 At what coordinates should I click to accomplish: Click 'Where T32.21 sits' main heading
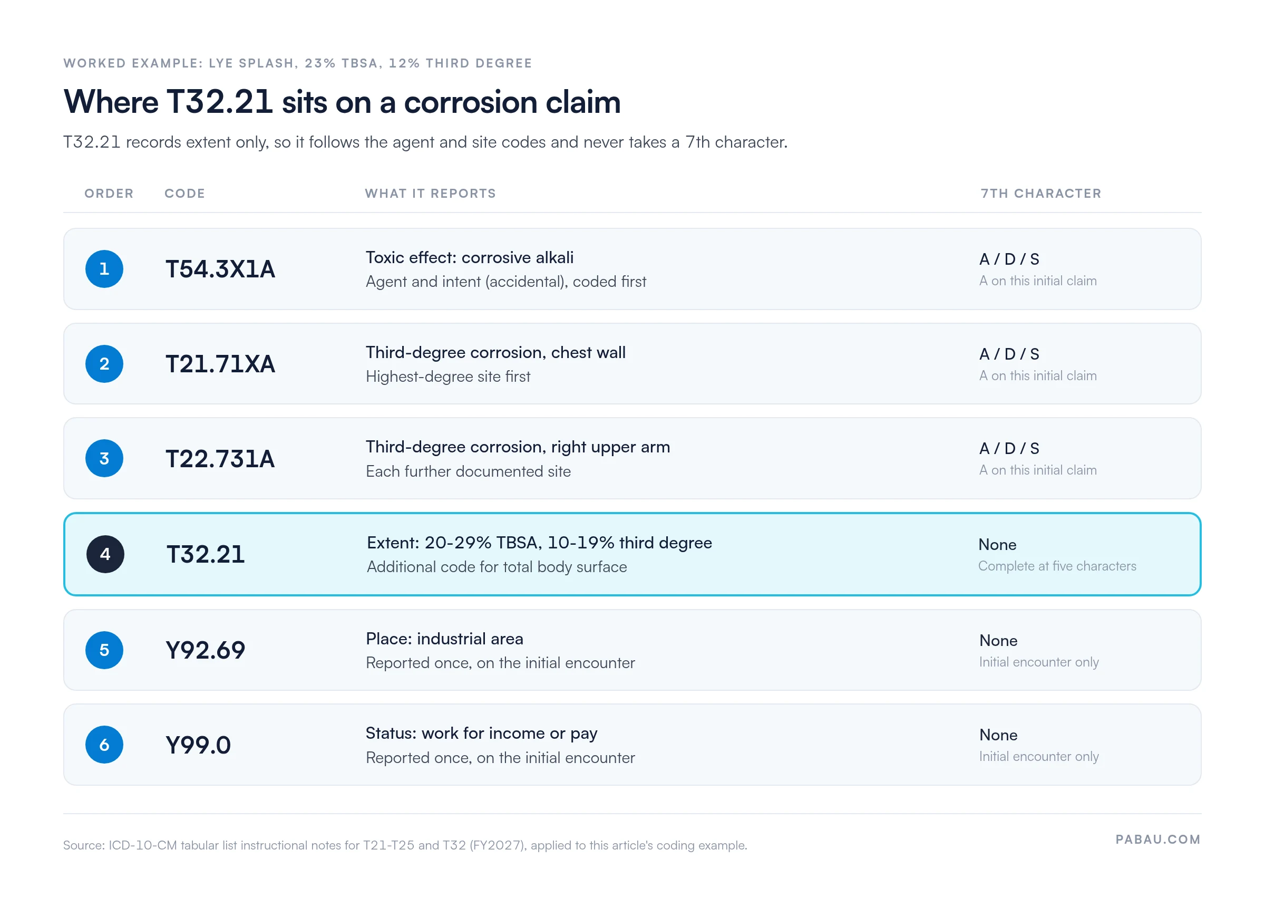click(342, 102)
